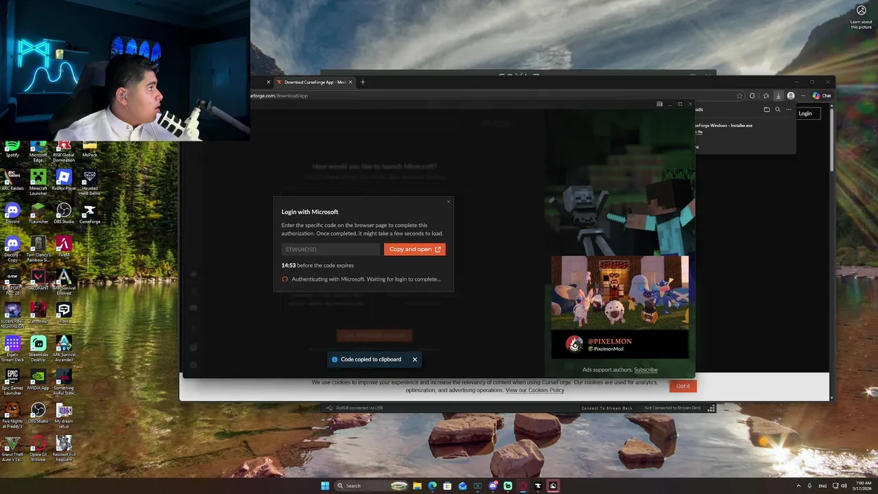
Task: Open Roblox Player desktop icon
Action: click(x=64, y=180)
